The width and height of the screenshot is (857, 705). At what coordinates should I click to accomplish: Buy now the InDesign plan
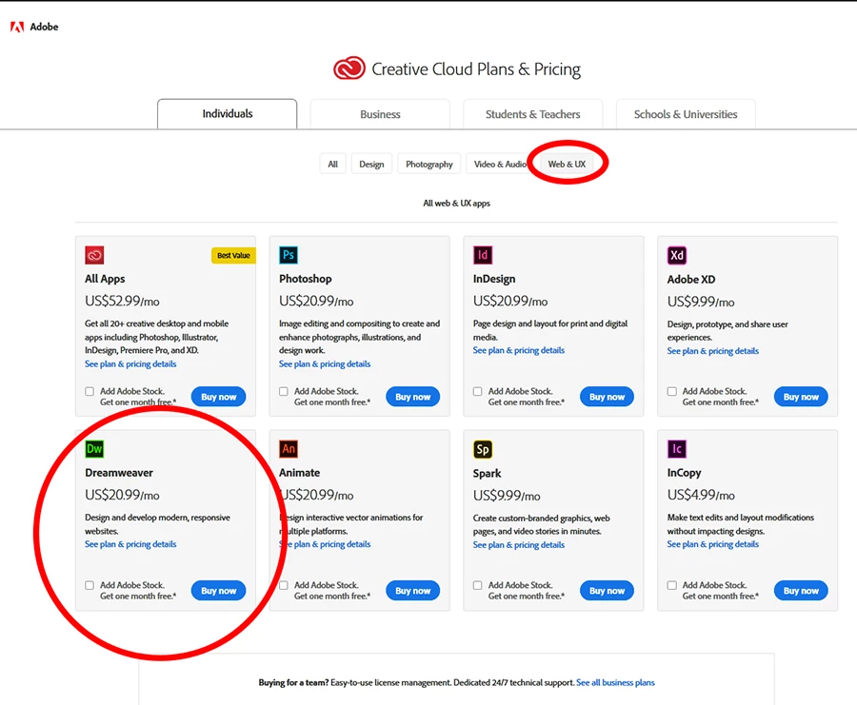tap(607, 397)
